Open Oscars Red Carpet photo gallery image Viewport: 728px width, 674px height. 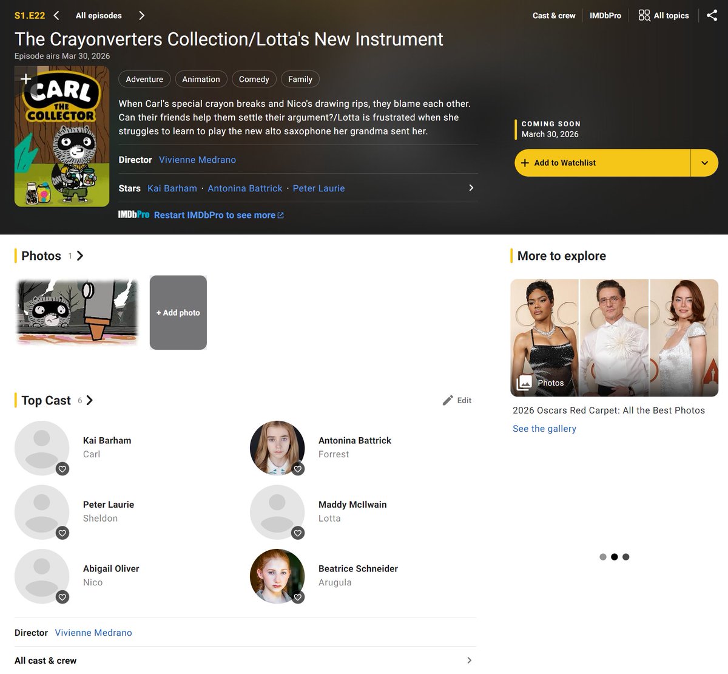[615, 338]
